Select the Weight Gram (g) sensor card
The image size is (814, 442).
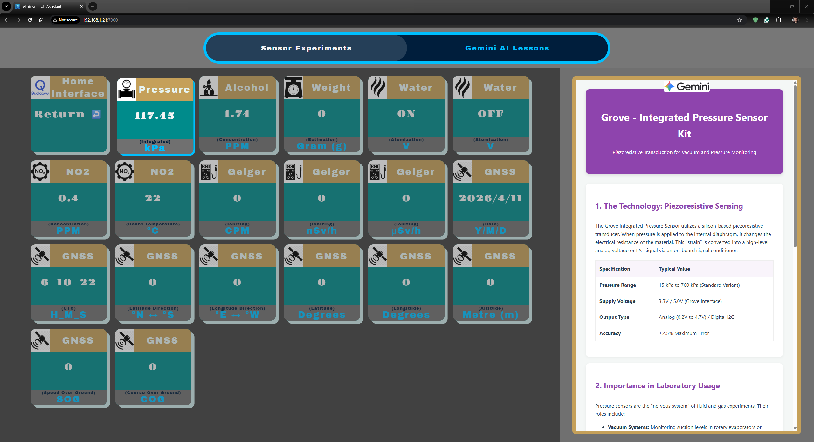click(322, 114)
